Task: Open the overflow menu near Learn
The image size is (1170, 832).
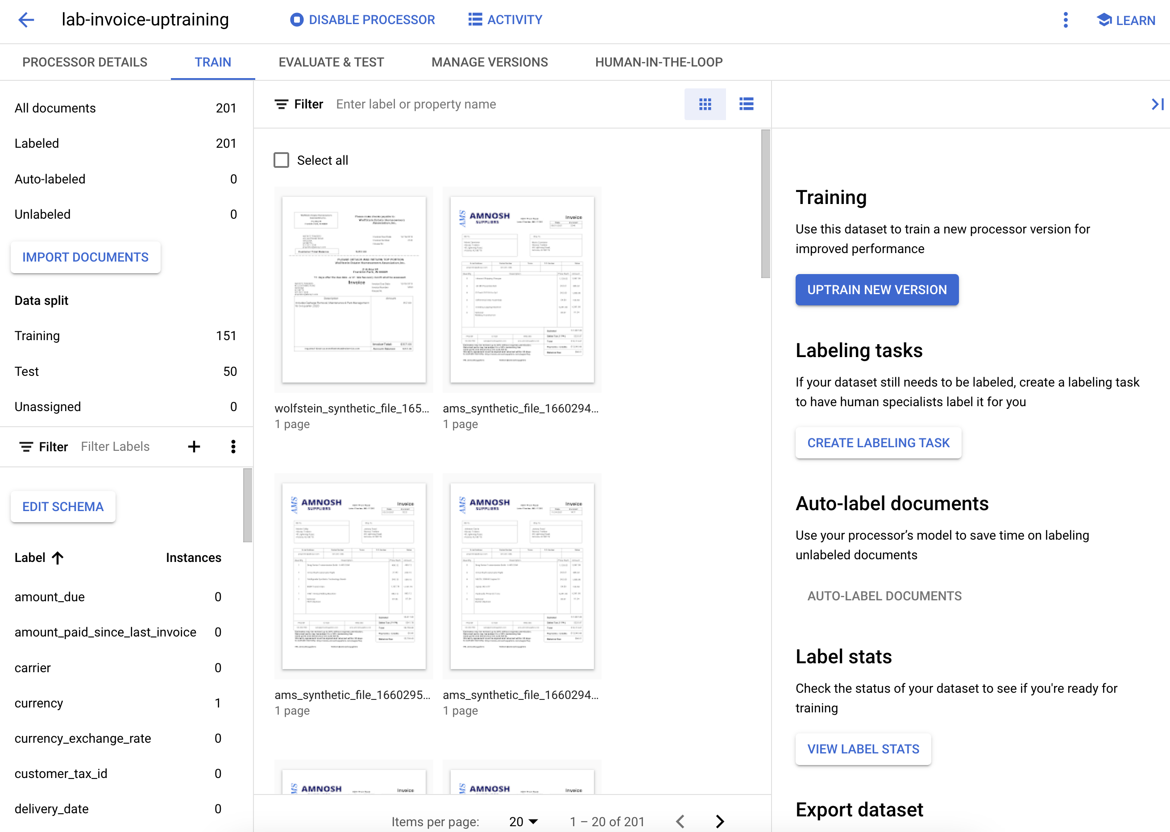Action: (1066, 21)
